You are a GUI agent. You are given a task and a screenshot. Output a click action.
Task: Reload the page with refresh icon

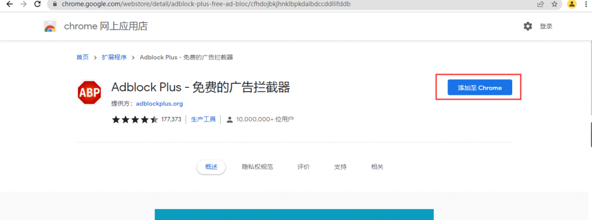(x=38, y=4)
